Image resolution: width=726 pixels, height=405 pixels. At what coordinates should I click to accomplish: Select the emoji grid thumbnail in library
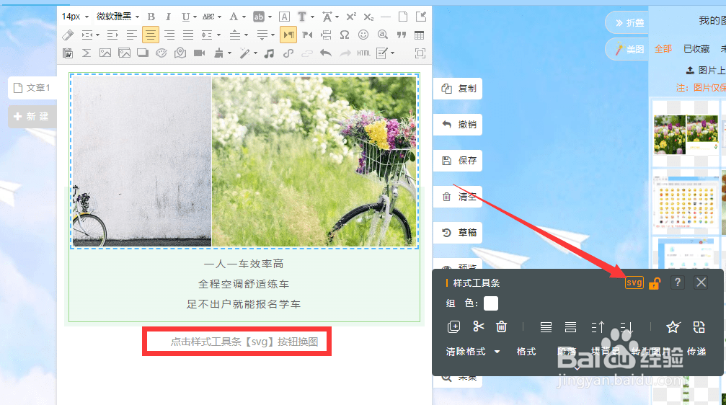click(x=686, y=203)
